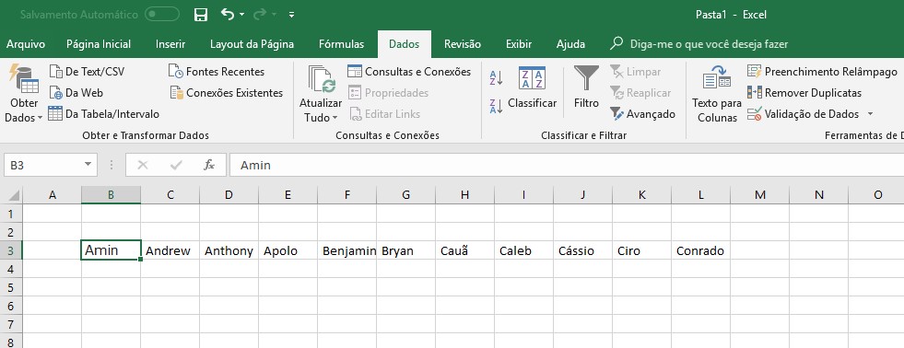This screenshot has width=904, height=348.
Task: Click the insert function fx icon
Action: click(209, 166)
